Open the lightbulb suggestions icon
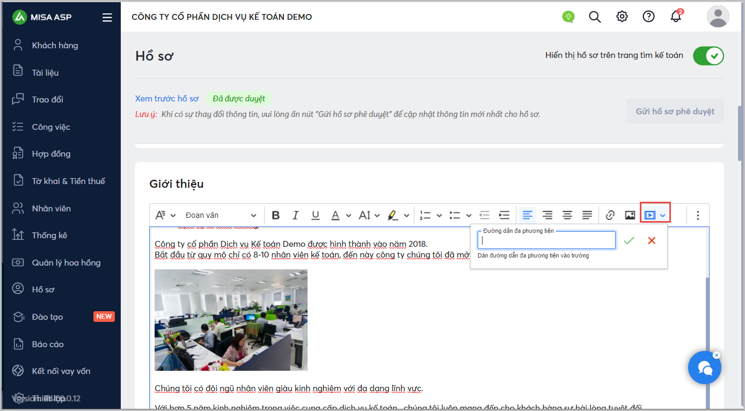745x411 pixels. click(568, 17)
